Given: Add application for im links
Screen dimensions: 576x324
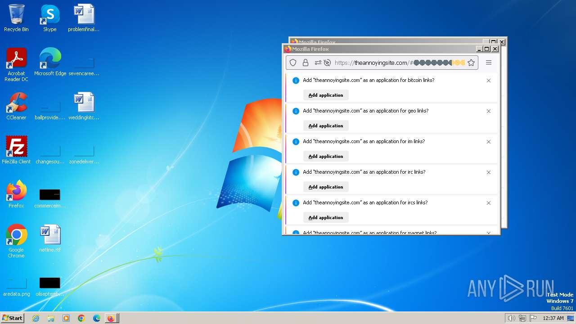Looking at the screenshot, I should tap(326, 156).
